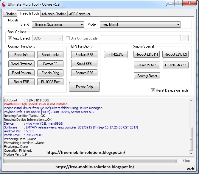Expand the 6695 loader dropdown
Viewport: 199px width, 174px height.
pos(47,38)
